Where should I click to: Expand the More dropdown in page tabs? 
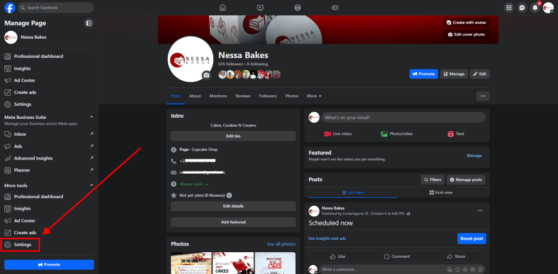click(314, 96)
